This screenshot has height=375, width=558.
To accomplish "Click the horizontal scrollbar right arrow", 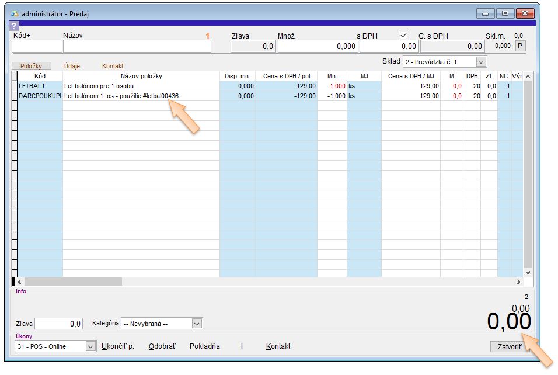I will (x=528, y=282).
